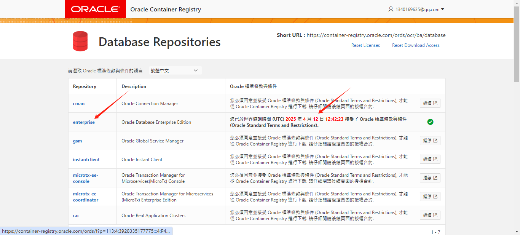Open the instantclient repository link

pyautogui.click(x=86, y=160)
